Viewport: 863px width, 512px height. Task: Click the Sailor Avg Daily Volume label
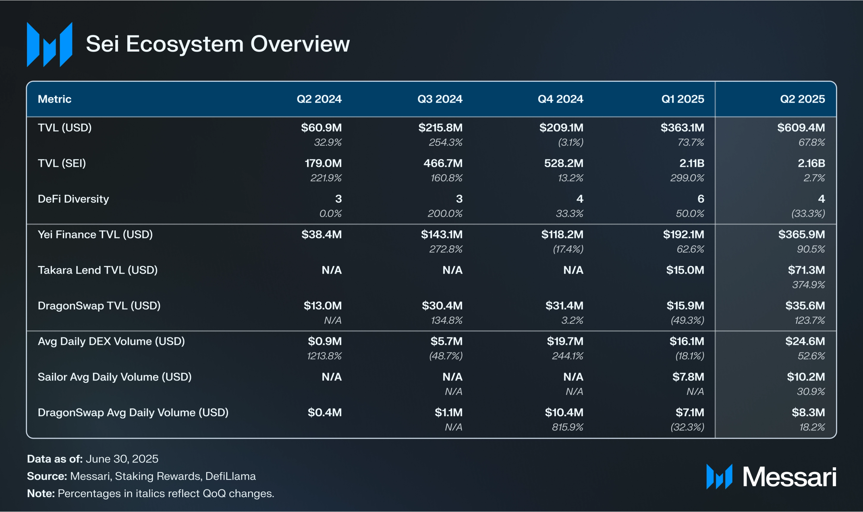coord(114,377)
